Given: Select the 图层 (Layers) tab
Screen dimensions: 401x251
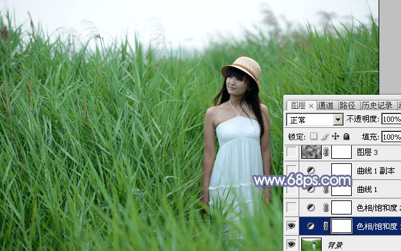Looking at the screenshot, I should pos(298,106).
